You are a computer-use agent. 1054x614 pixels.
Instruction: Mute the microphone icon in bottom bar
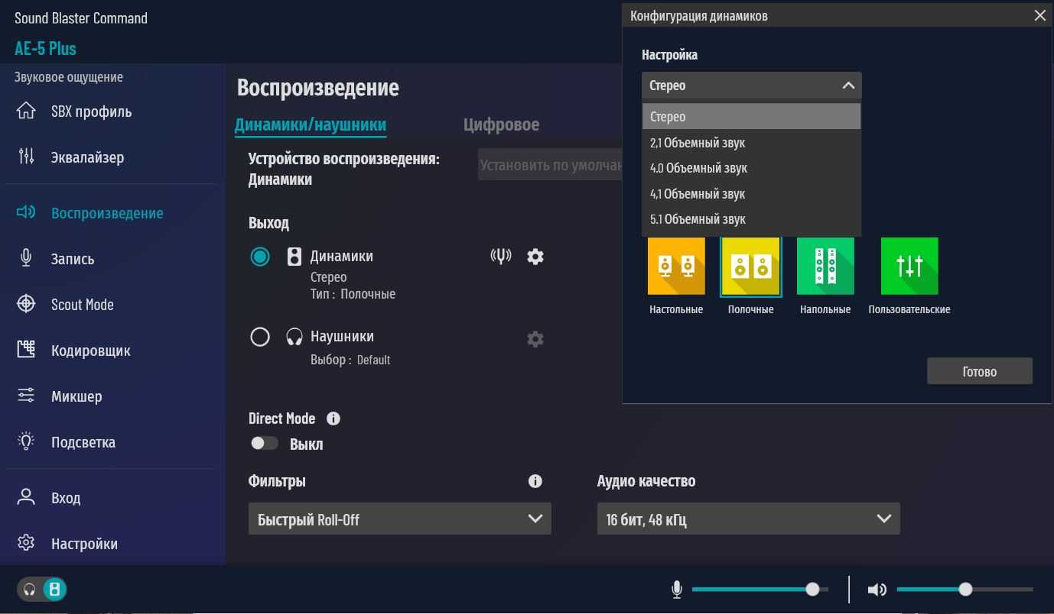677,590
